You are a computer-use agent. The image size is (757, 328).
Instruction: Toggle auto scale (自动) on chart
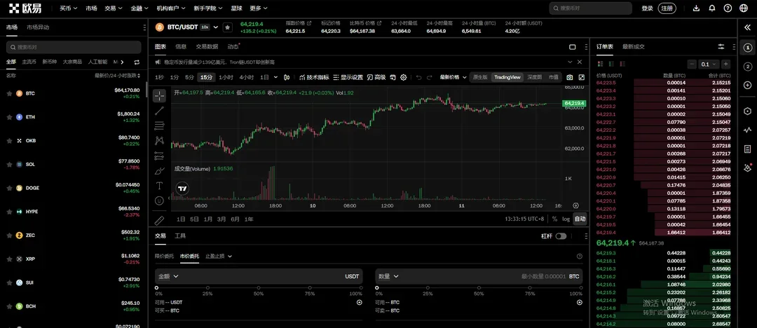point(580,219)
